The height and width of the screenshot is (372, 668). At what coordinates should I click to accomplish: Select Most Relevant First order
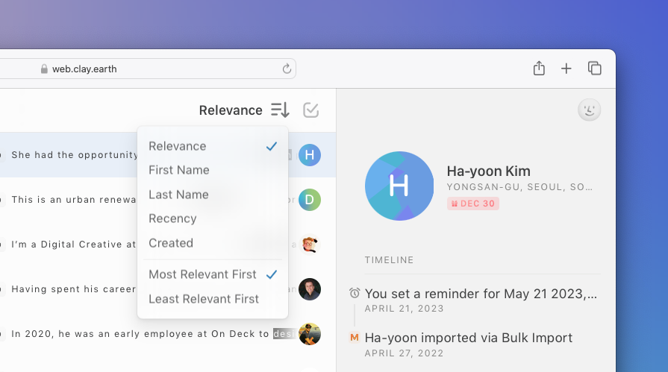[202, 274]
